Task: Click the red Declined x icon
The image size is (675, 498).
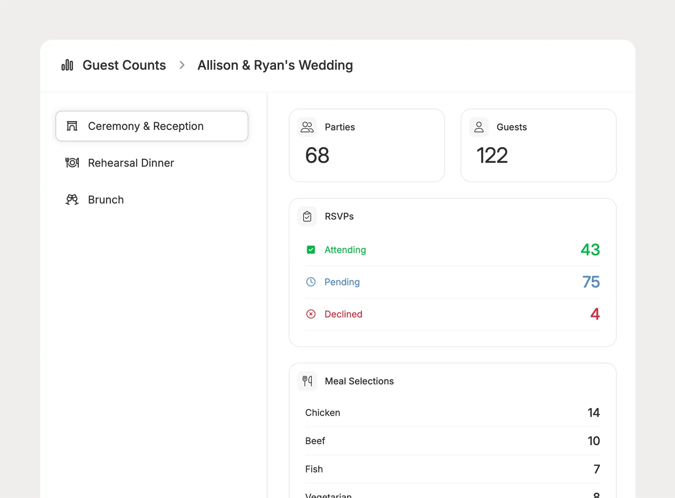Action: [311, 314]
